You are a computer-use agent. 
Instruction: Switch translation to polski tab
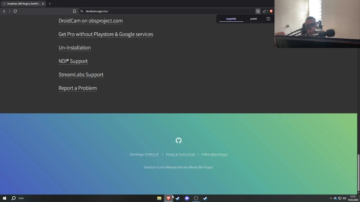pyautogui.click(x=253, y=19)
